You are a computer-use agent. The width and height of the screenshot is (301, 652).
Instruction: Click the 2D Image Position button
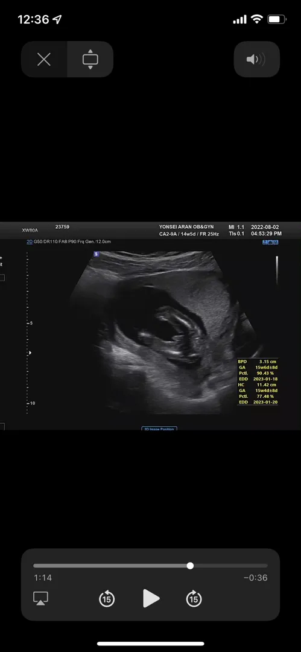pyautogui.click(x=159, y=428)
